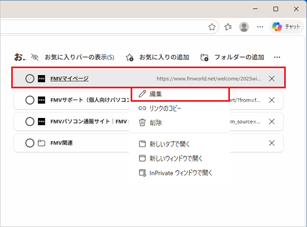Open the FMVマイページ link

pos(70,79)
